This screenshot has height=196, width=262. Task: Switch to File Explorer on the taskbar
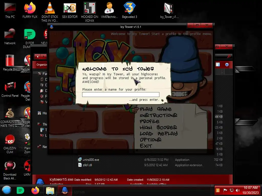pyautogui.click(x=50, y=190)
